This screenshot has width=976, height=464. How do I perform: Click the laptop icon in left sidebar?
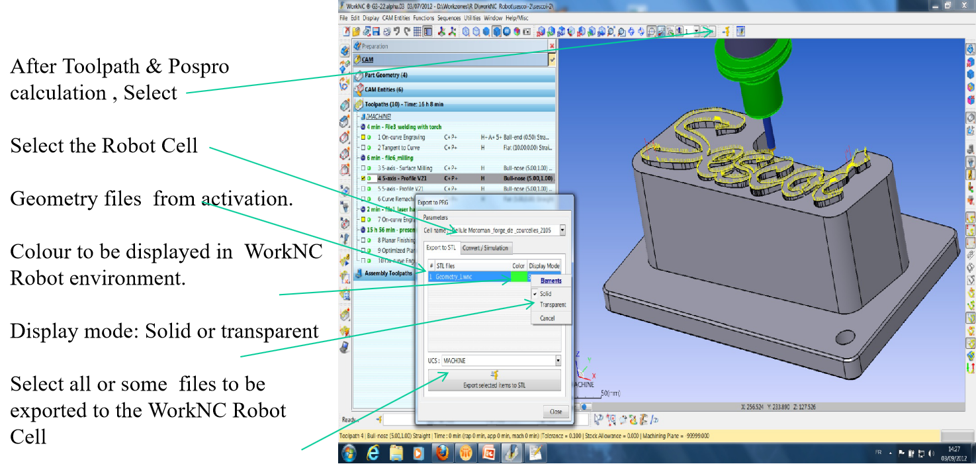pos(345,347)
